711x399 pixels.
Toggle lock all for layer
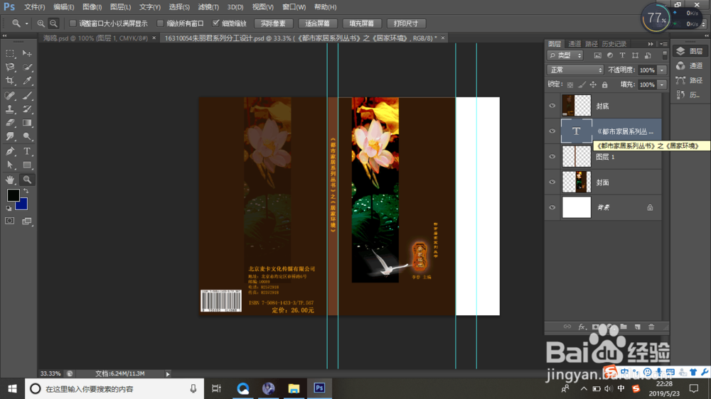[x=605, y=84]
